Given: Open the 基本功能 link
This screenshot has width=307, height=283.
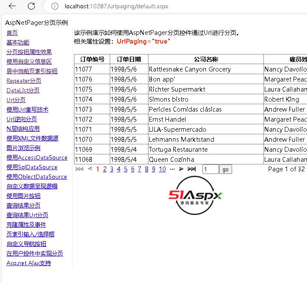Looking at the screenshot, I should pos(18,42).
